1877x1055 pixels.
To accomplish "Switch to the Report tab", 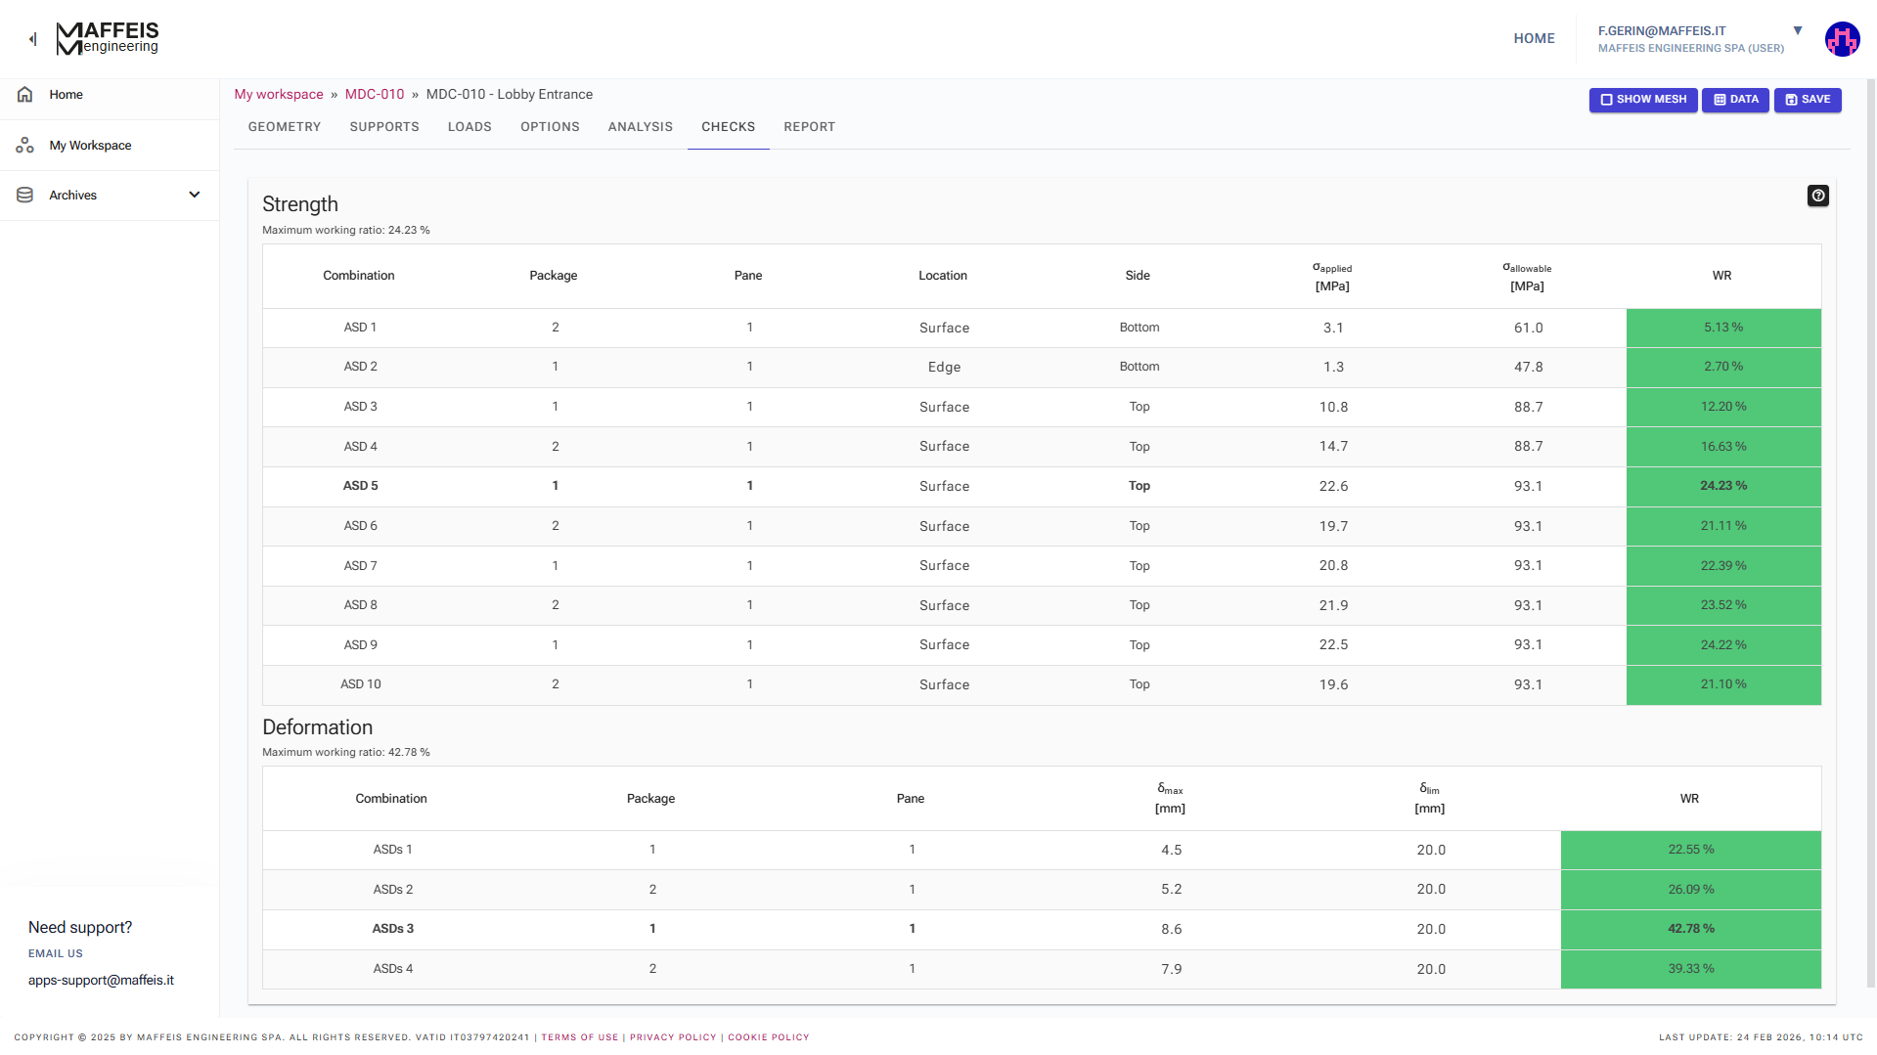I will pyautogui.click(x=809, y=127).
